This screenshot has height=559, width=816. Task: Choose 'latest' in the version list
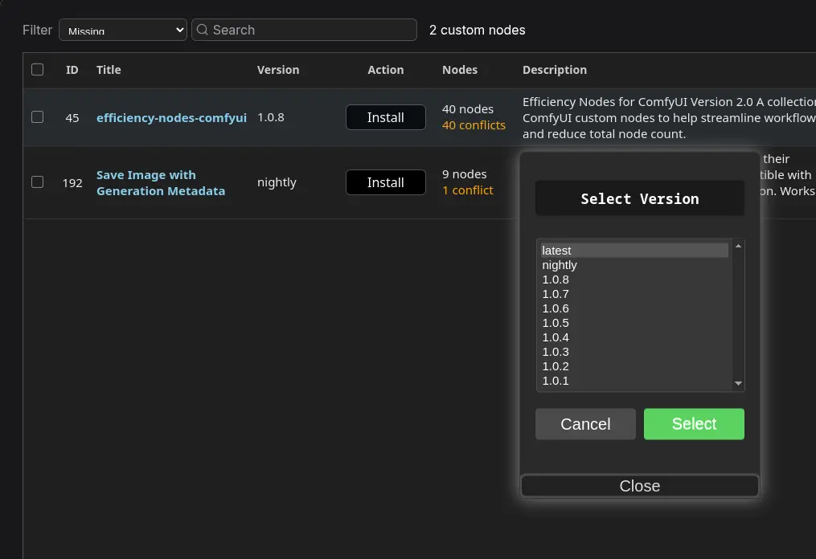point(634,251)
